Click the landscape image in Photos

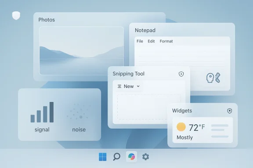(x=82, y=51)
